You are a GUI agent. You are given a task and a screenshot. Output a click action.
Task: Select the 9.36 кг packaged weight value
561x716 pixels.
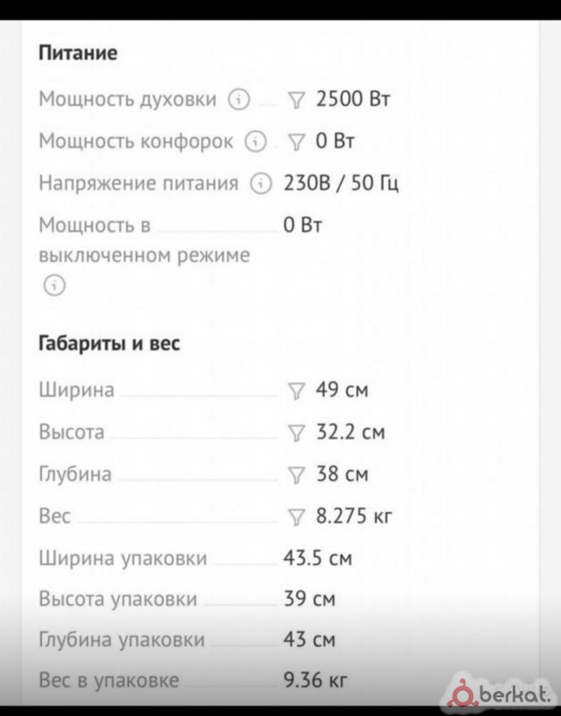315,680
